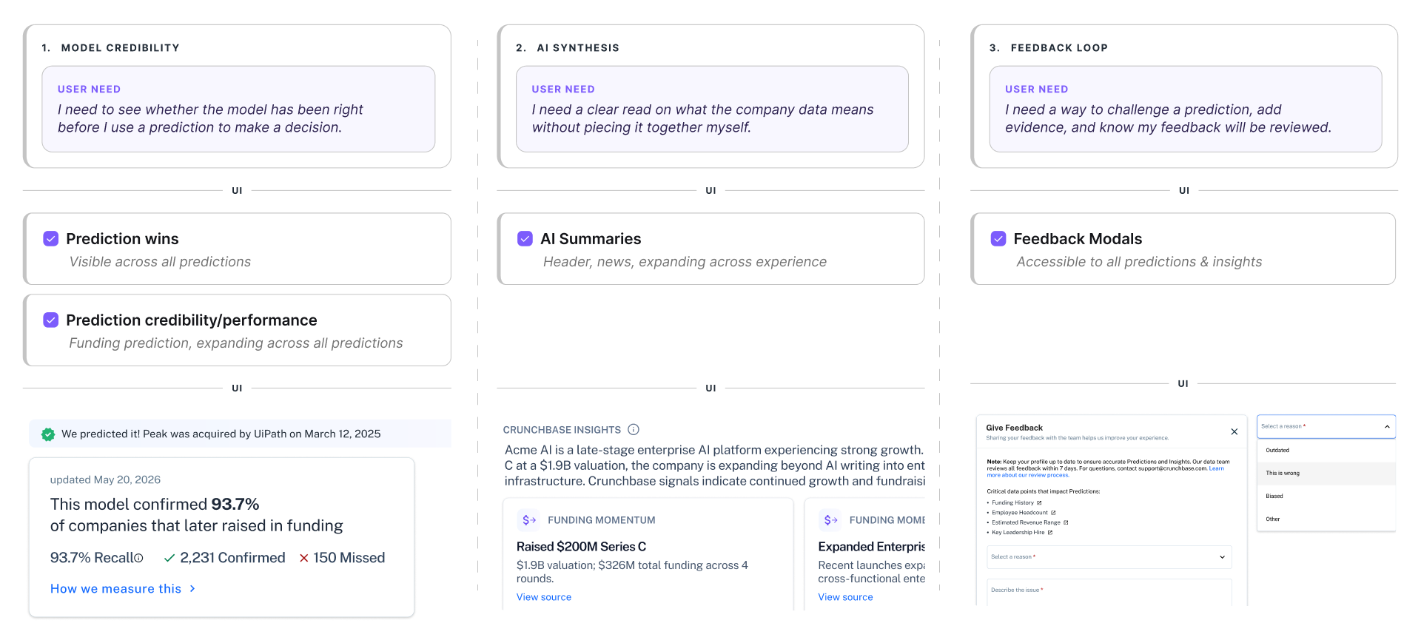
Task: Click 'We predicted it!' banner text
Action: click(221, 434)
